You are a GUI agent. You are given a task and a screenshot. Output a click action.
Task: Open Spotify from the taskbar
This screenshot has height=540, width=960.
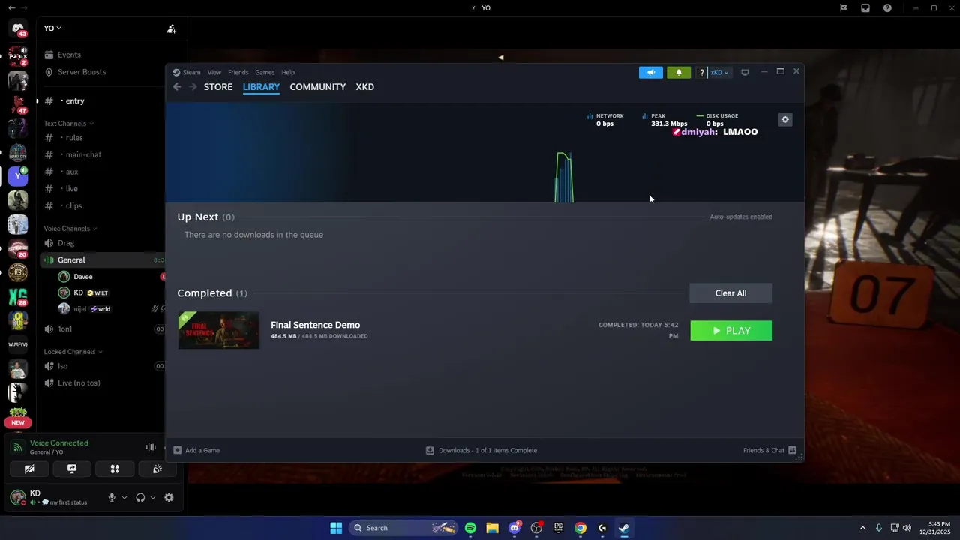[470, 528]
